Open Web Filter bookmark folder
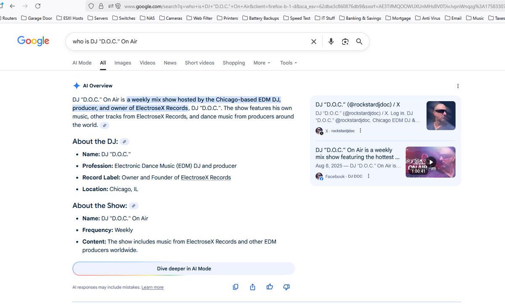The width and height of the screenshot is (505, 307). tap(200, 18)
